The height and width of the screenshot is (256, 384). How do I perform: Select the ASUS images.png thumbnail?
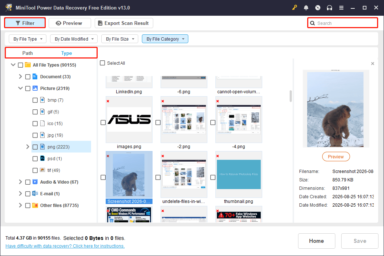point(129,120)
